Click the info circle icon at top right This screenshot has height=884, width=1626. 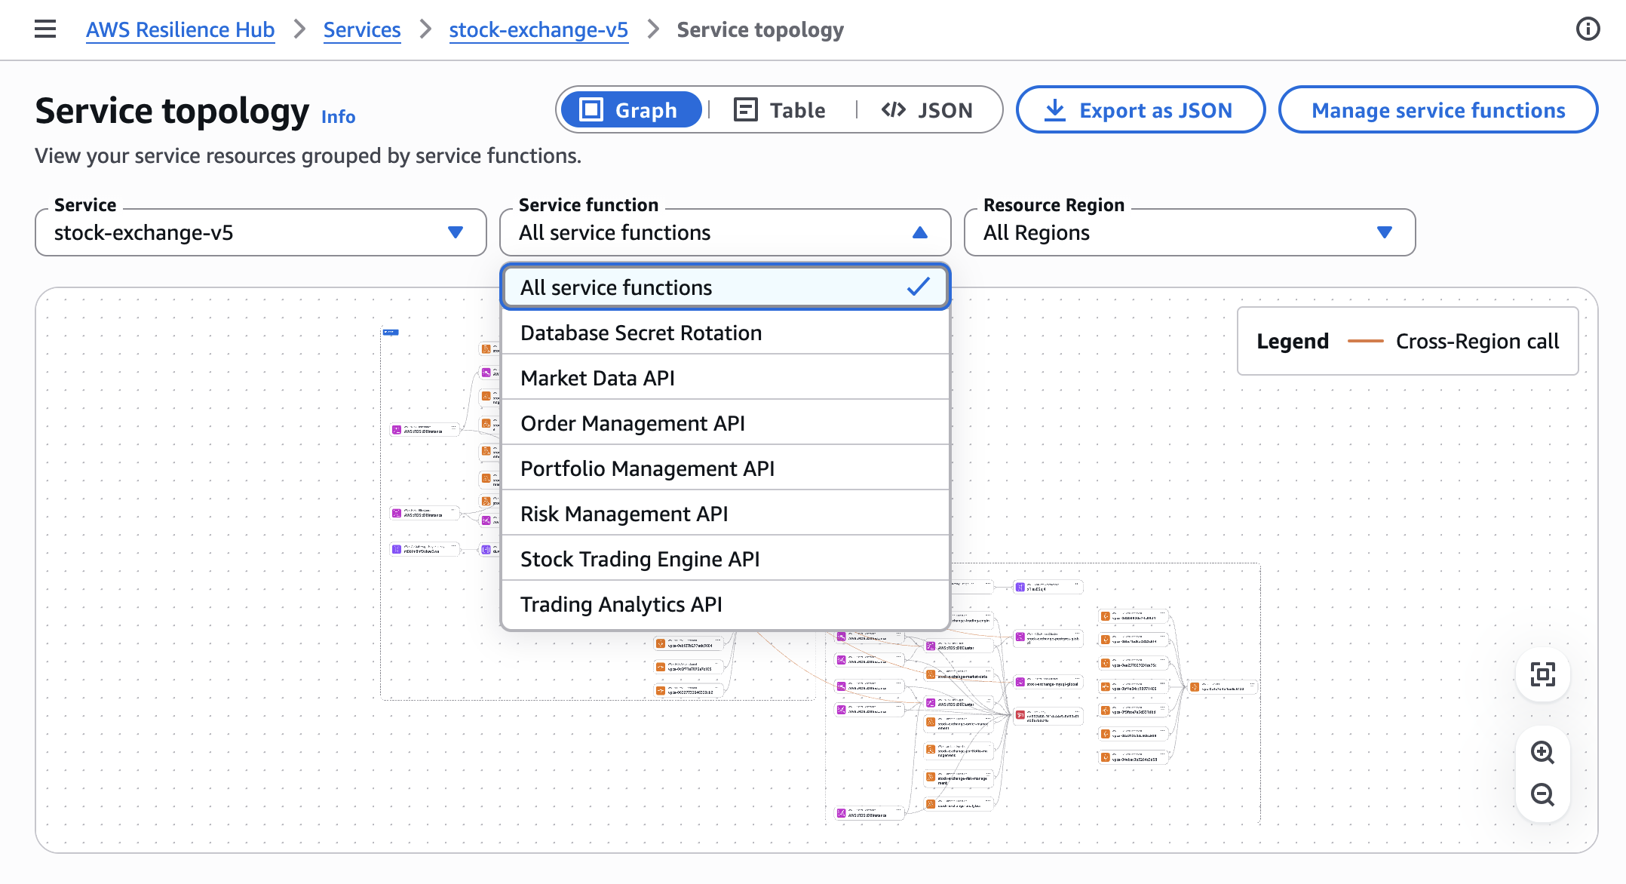1588,29
